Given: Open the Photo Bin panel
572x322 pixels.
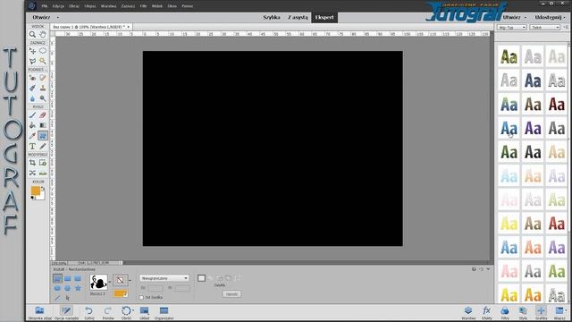Looking at the screenshot, I should 39,312.
